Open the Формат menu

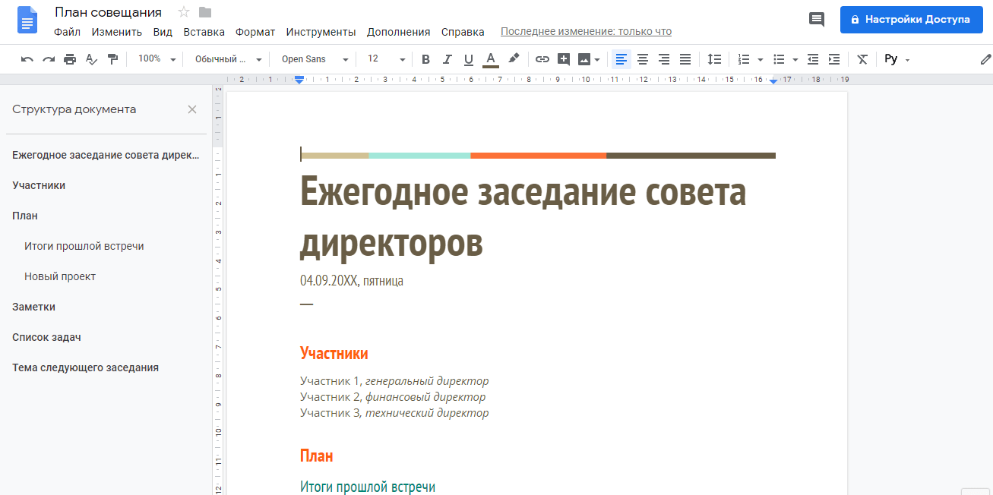(x=255, y=32)
